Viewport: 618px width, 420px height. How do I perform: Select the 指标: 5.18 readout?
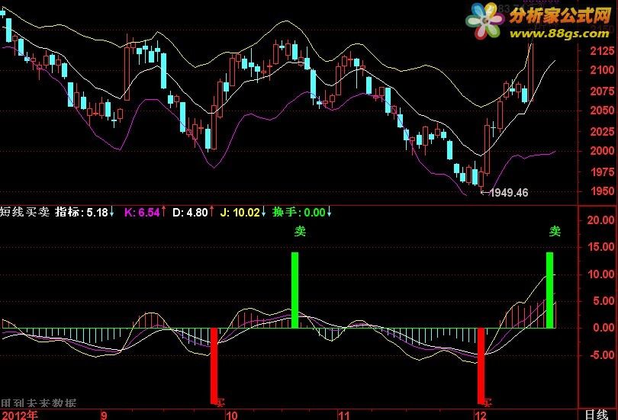pyautogui.click(x=85, y=212)
